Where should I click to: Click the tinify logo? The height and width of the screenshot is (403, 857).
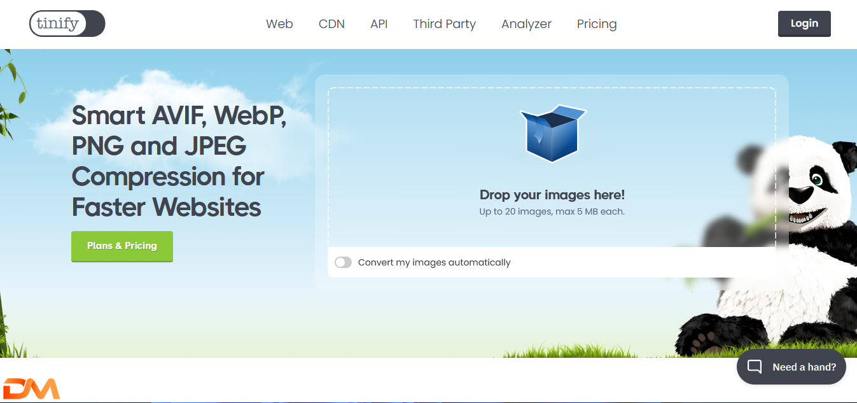pos(67,24)
